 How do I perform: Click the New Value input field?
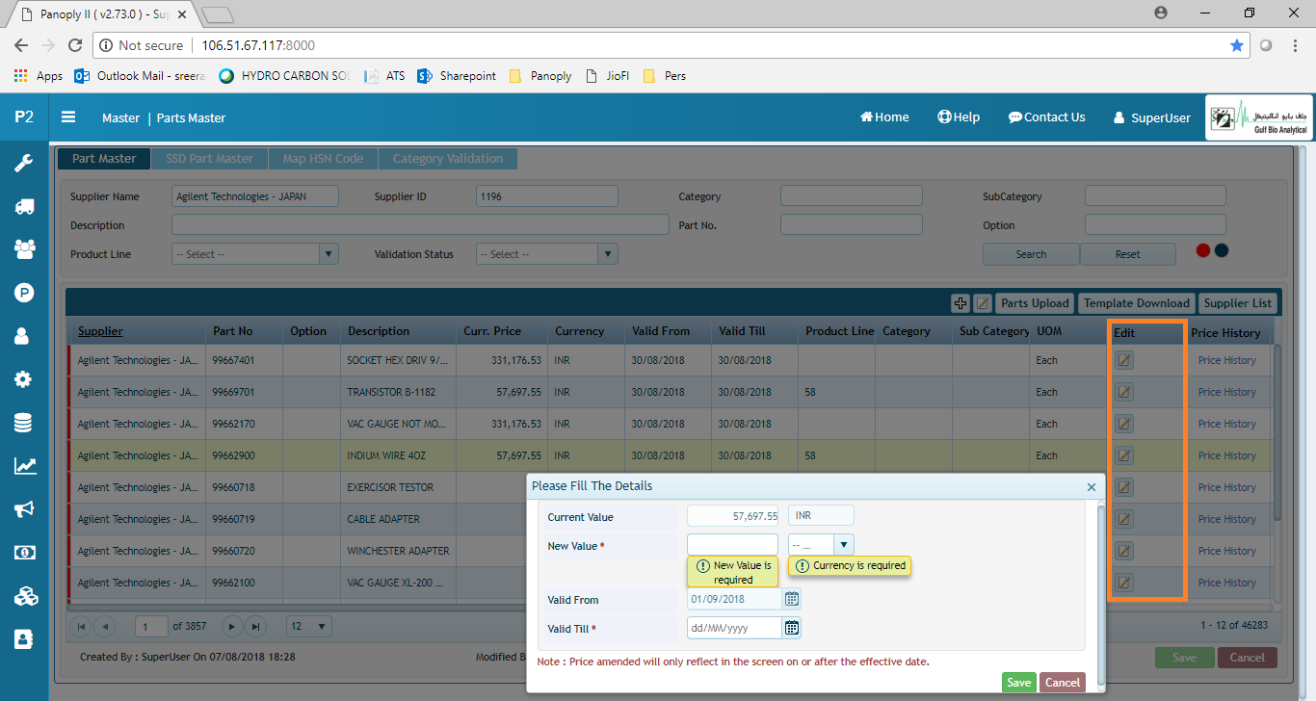[x=732, y=545]
